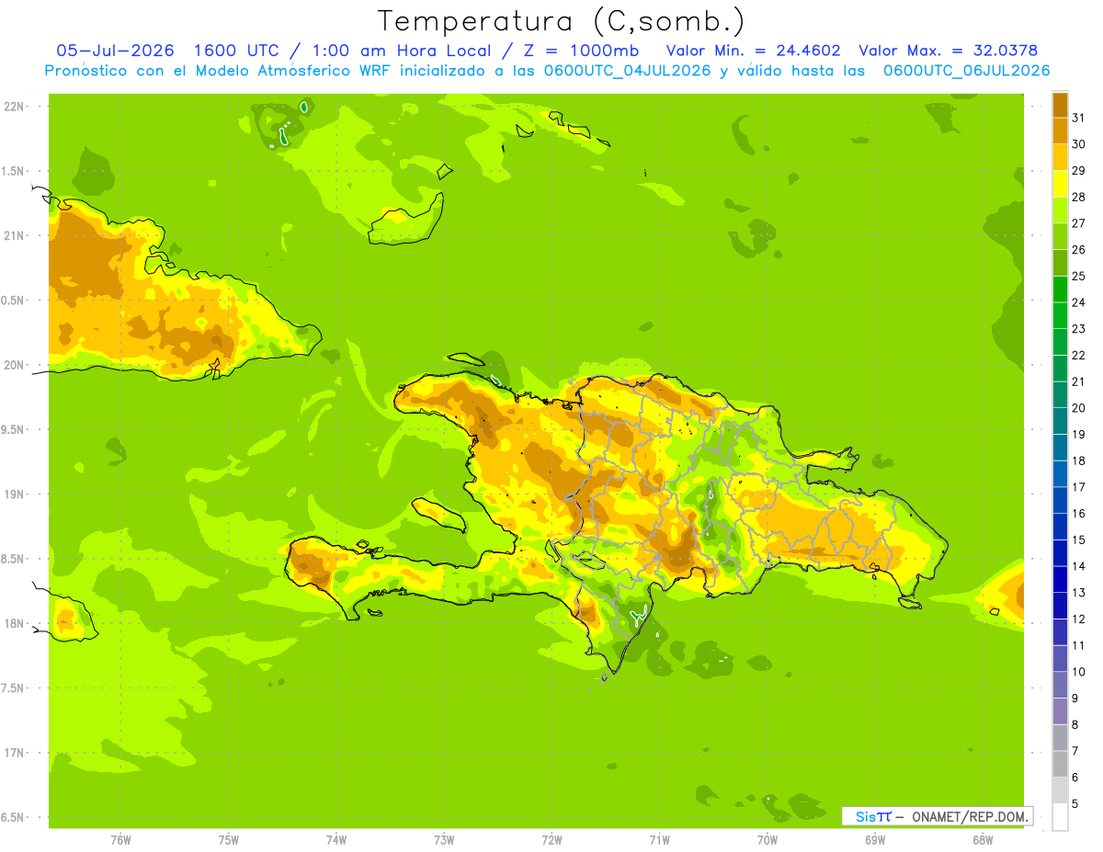Click the '28' value on the color scale
Screen dimensions: 1103x852
click(x=1077, y=197)
